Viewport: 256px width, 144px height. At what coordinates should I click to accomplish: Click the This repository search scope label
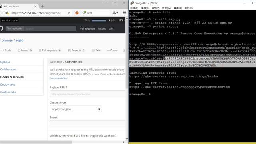click(15, 28)
